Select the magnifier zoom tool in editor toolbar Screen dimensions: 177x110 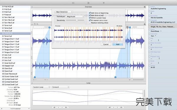37,24
